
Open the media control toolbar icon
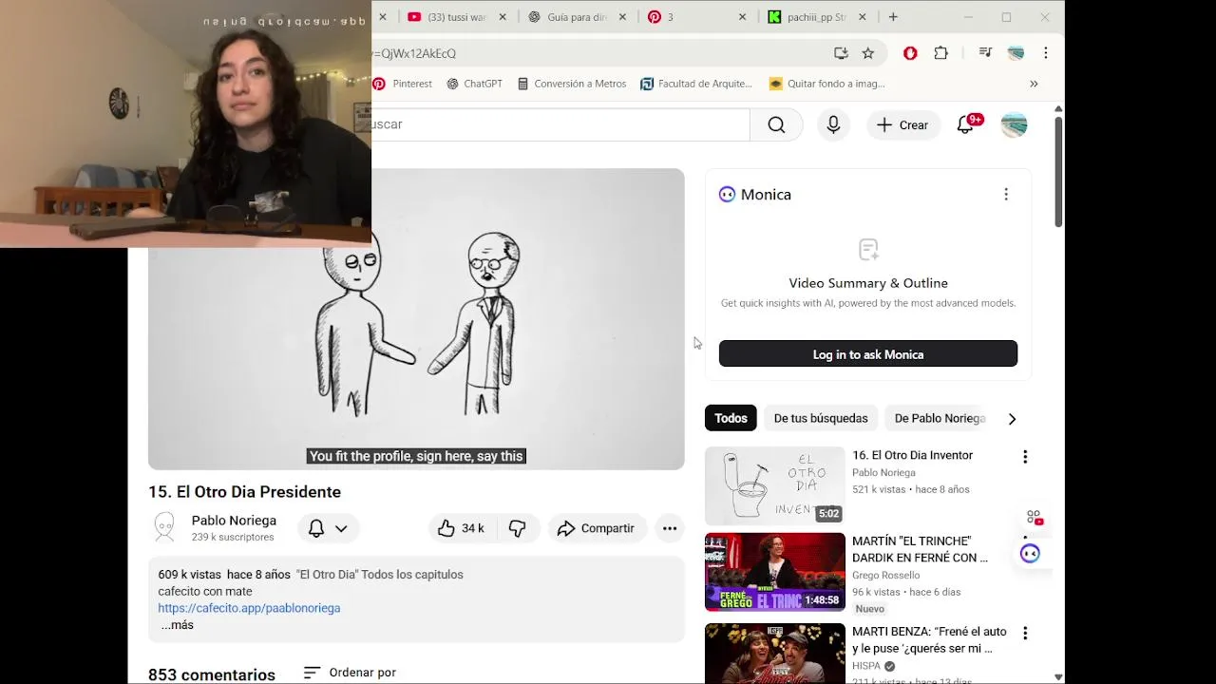coord(985,53)
